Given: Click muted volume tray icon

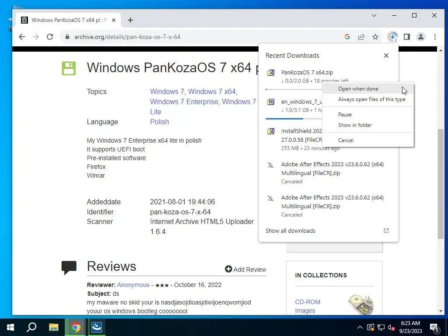Looking at the screenshot, I should pos(391,327).
